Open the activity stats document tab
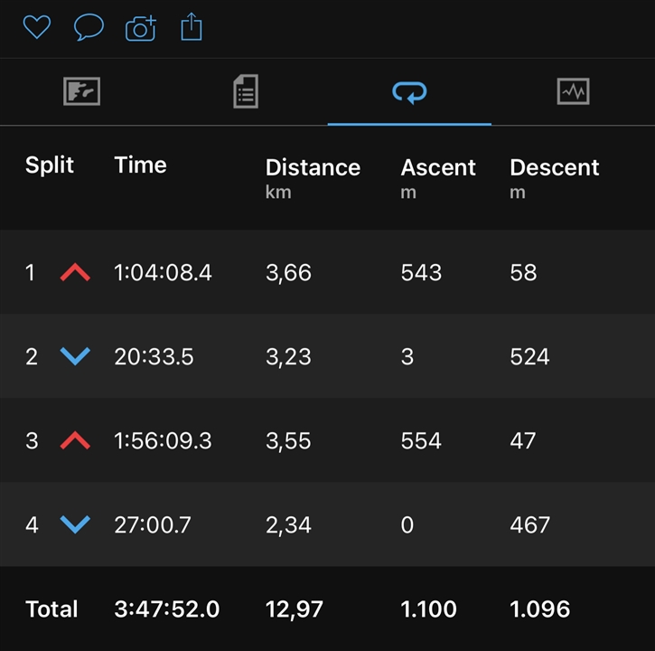This screenshot has width=655, height=651. tap(246, 91)
